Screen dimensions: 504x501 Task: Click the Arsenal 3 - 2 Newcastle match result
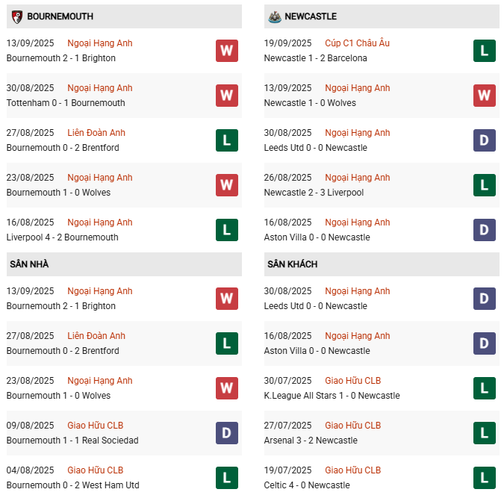point(311,441)
